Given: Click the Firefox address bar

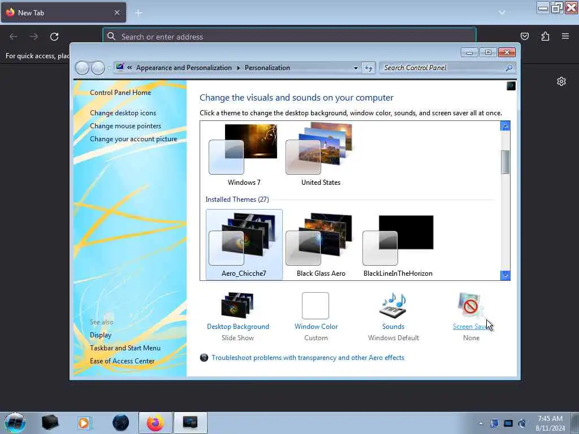Looking at the screenshot, I should click(289, 37).
